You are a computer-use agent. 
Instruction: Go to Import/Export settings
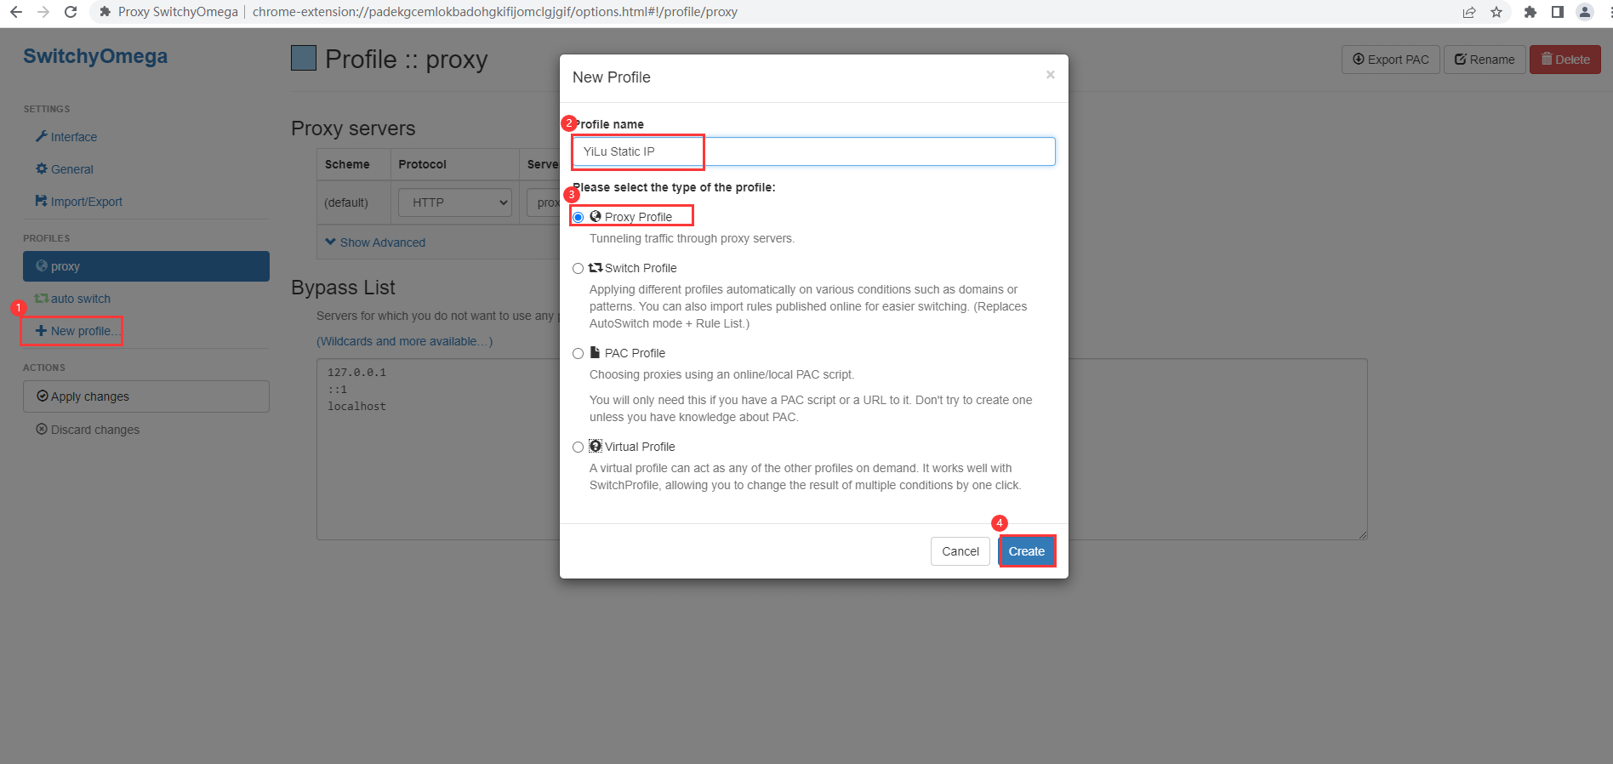pos(79,202)
